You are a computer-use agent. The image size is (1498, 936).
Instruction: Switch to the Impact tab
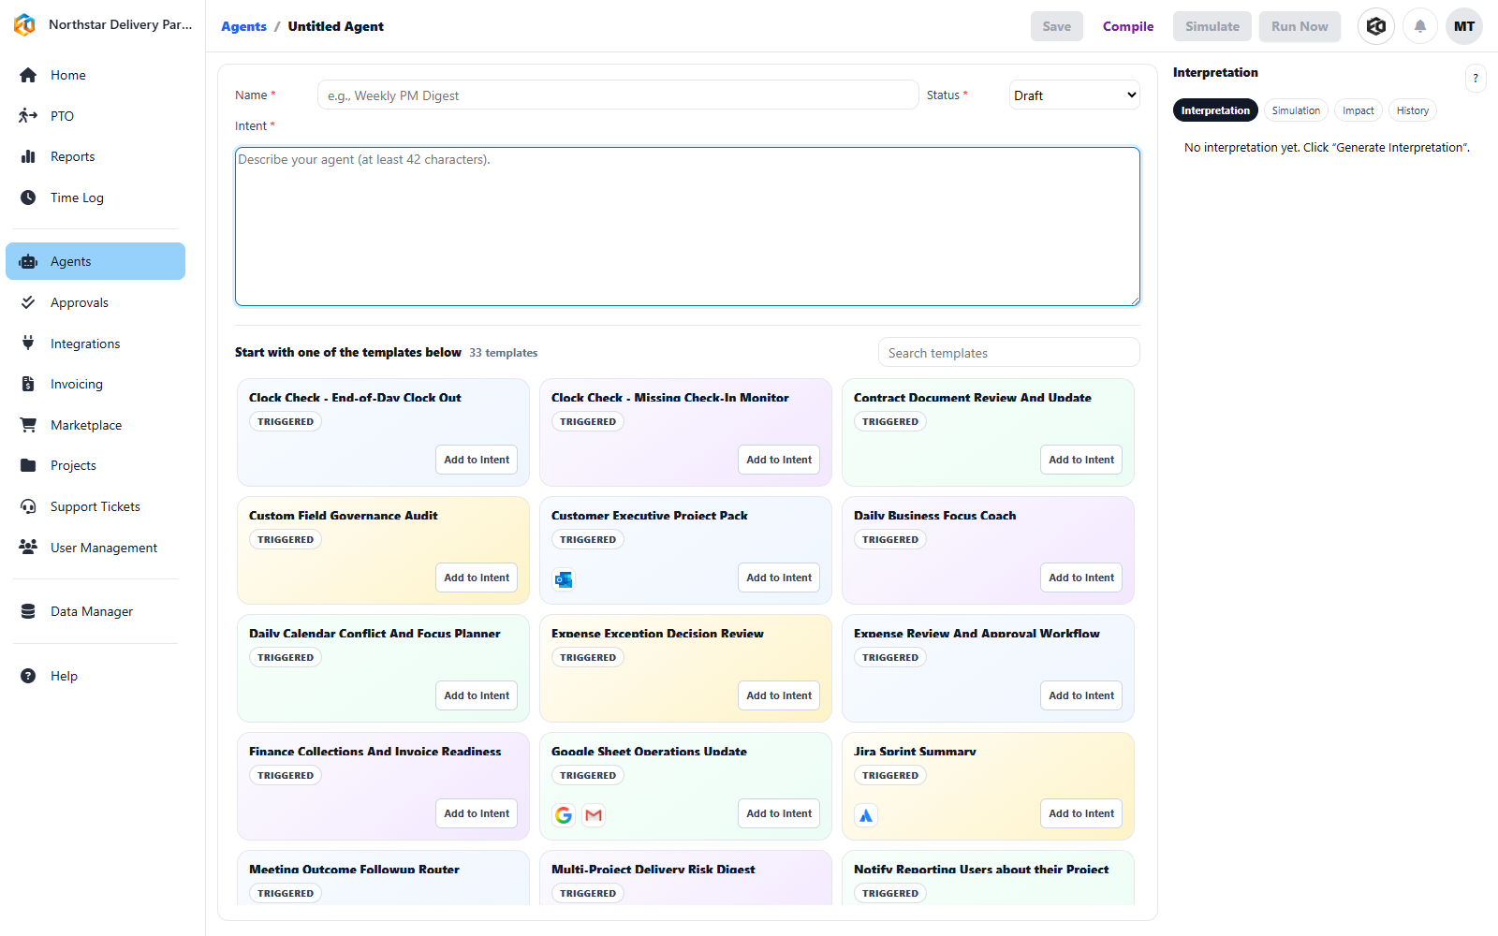(1358, 110)
